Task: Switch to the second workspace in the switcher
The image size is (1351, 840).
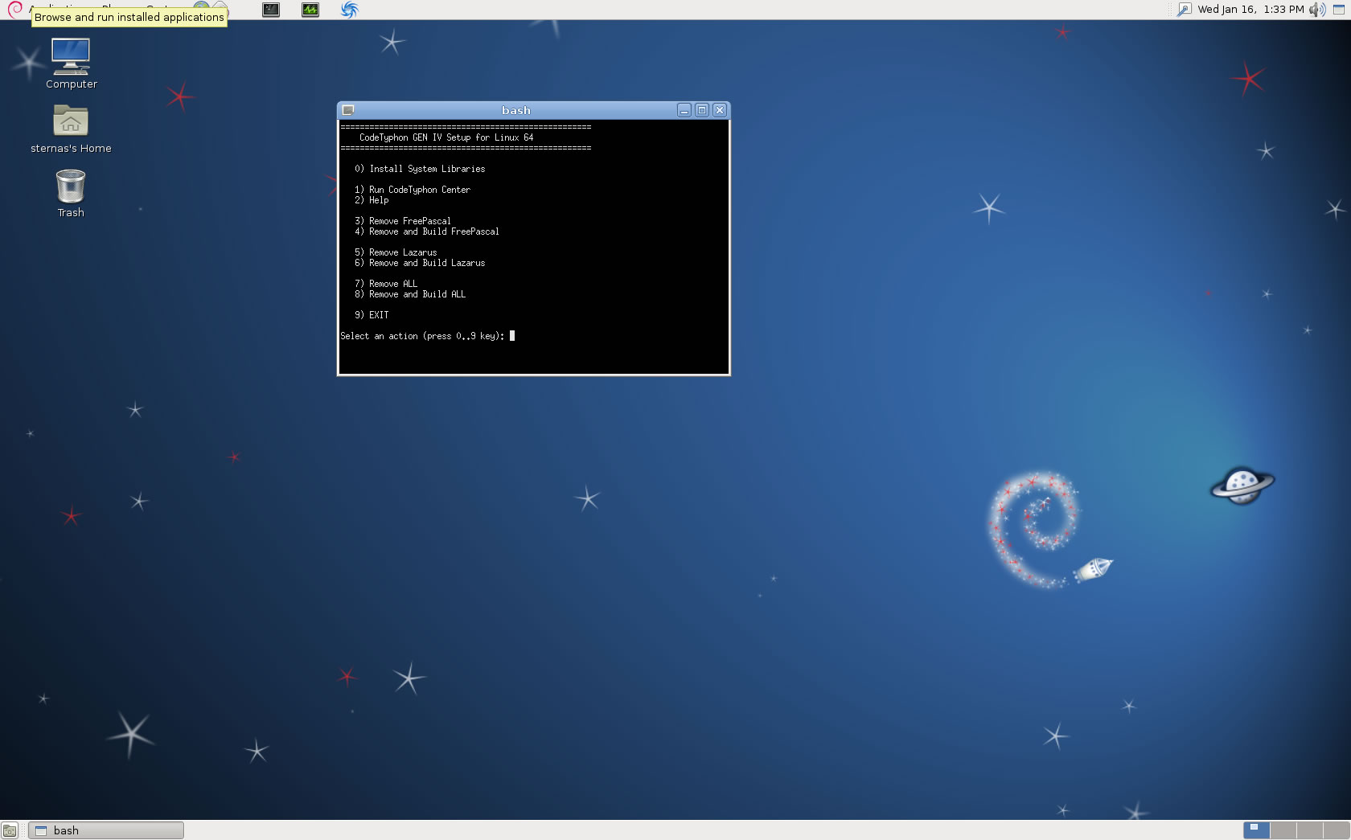Action: click(x=1283, y=830)
